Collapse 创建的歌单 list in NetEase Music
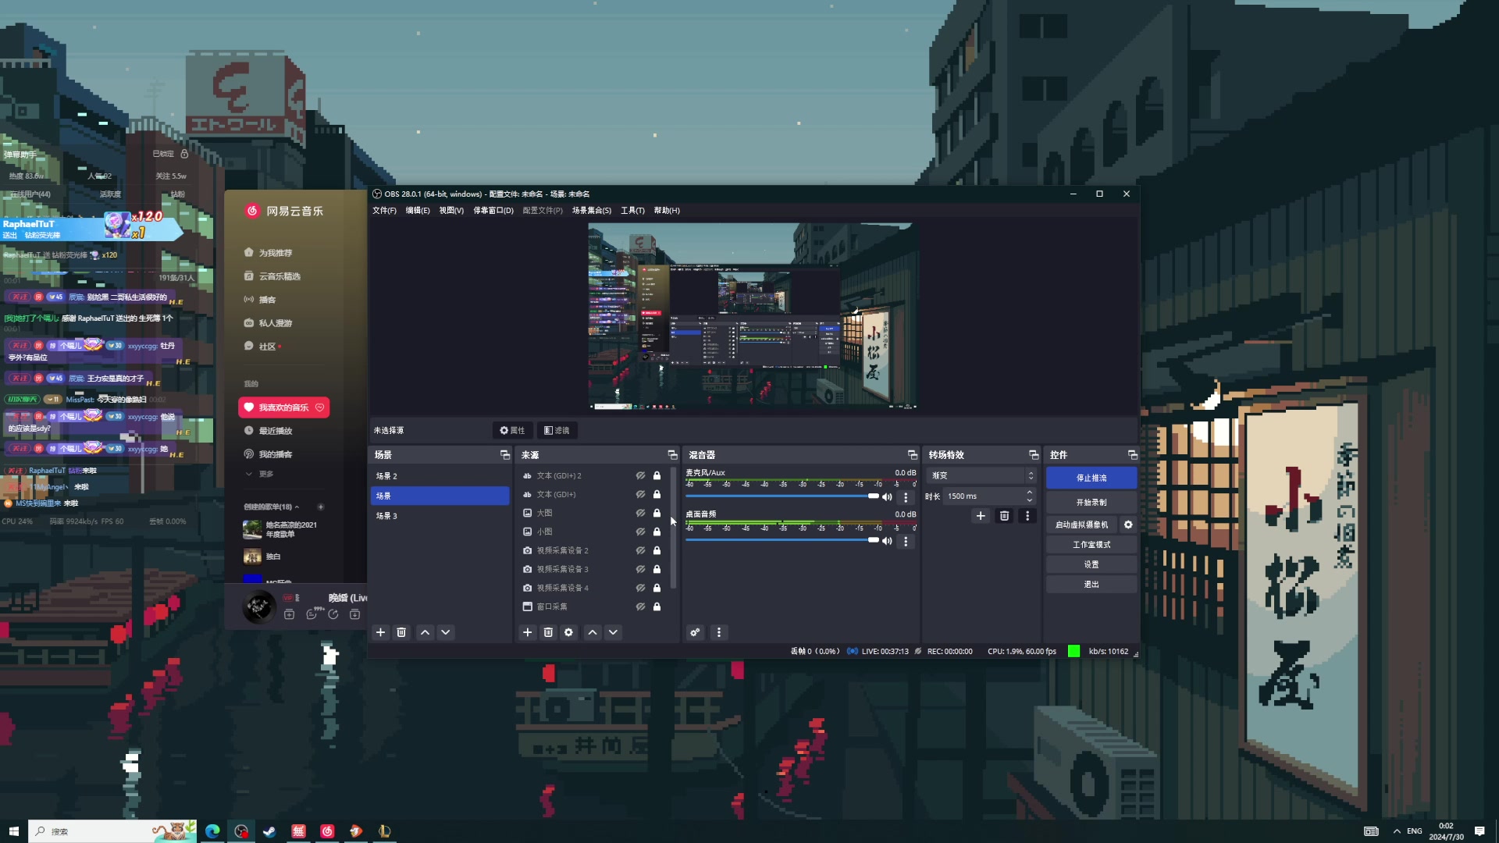 297,507
